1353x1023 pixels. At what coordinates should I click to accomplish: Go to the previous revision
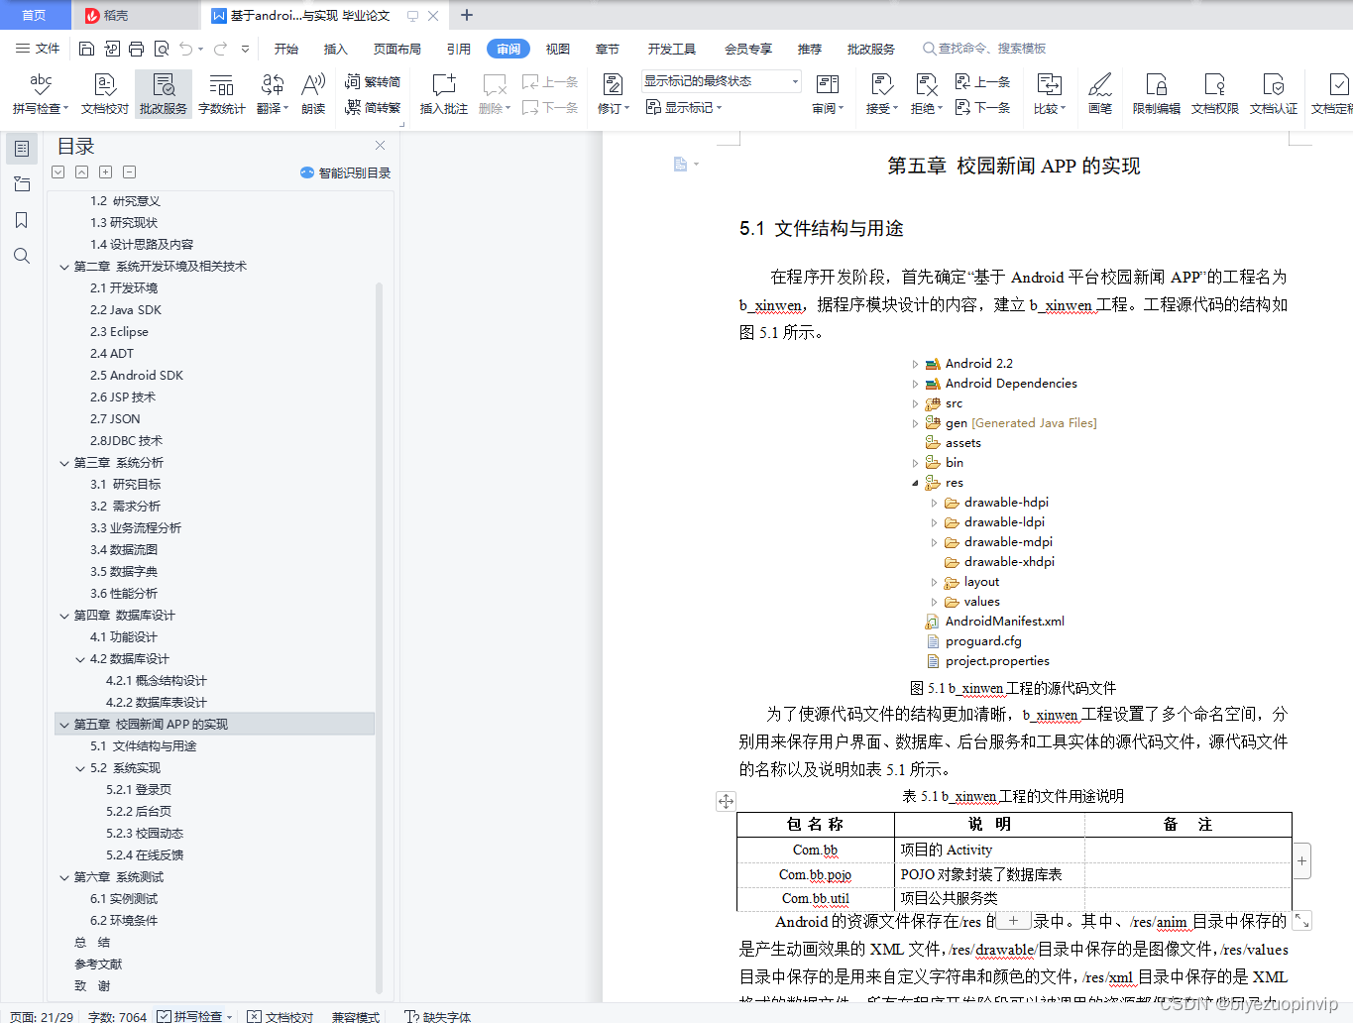[x=982, y=82]
